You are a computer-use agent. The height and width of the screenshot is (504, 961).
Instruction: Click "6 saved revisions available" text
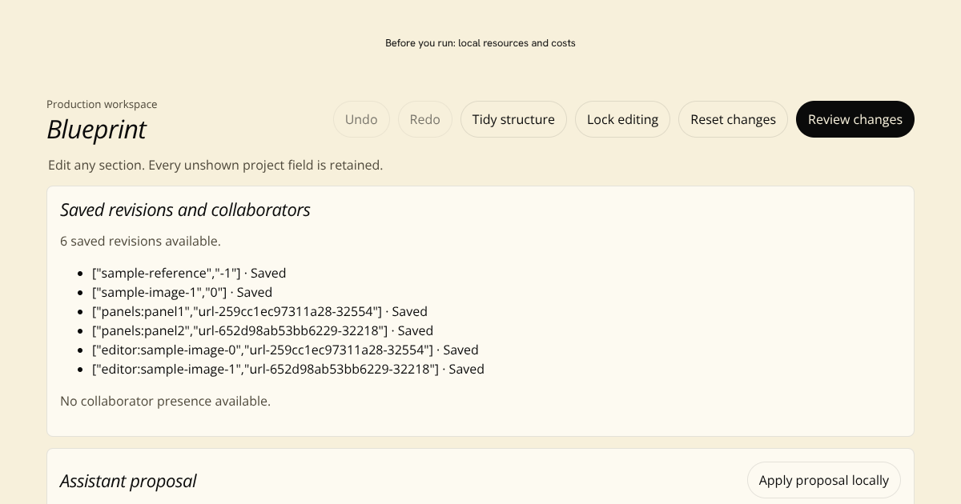[140, 241]
